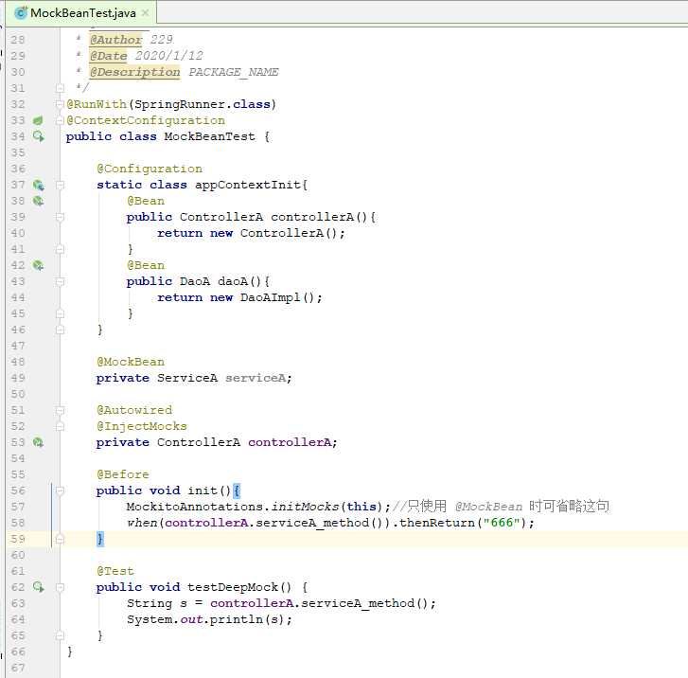Viewport: 688px width, 678px height.
Task: Click the @Test annotation
Action: pos(115,571)
